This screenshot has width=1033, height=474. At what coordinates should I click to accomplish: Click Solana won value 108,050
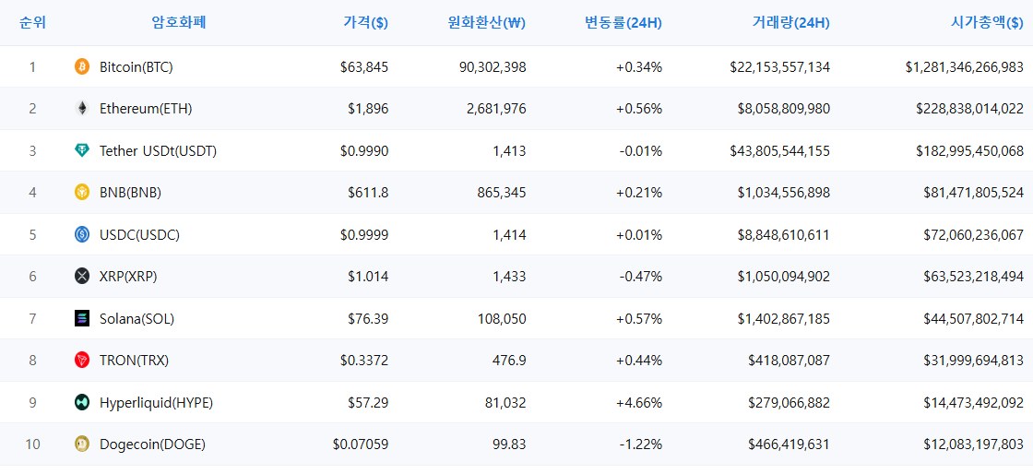[504, 319]
